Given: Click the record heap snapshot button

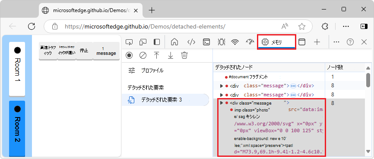Looking at the screenshot, I should coord(129,56).
